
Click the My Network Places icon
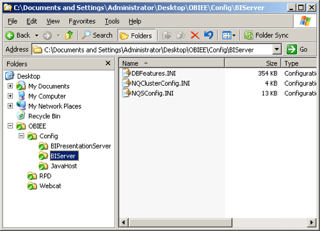(x=21, y=106)
